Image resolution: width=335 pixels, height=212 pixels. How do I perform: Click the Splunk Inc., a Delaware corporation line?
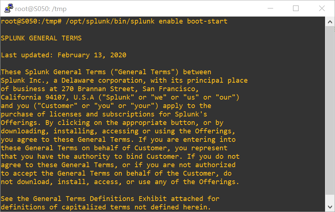[x=124, y=80]
